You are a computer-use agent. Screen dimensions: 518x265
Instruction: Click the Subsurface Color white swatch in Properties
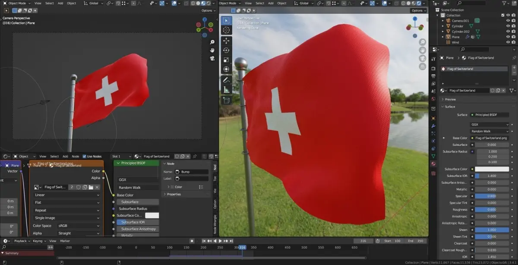[x=492, y=169]
